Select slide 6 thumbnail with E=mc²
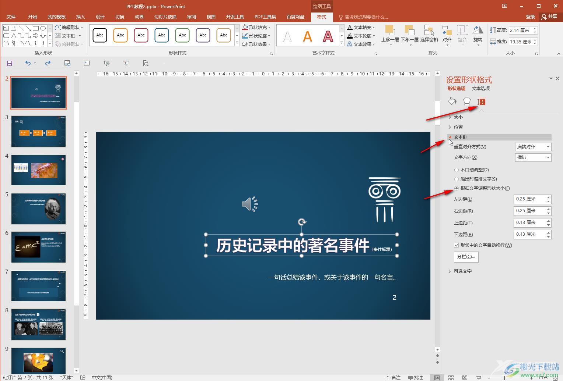Screen dimensions: 563x381 38,247
